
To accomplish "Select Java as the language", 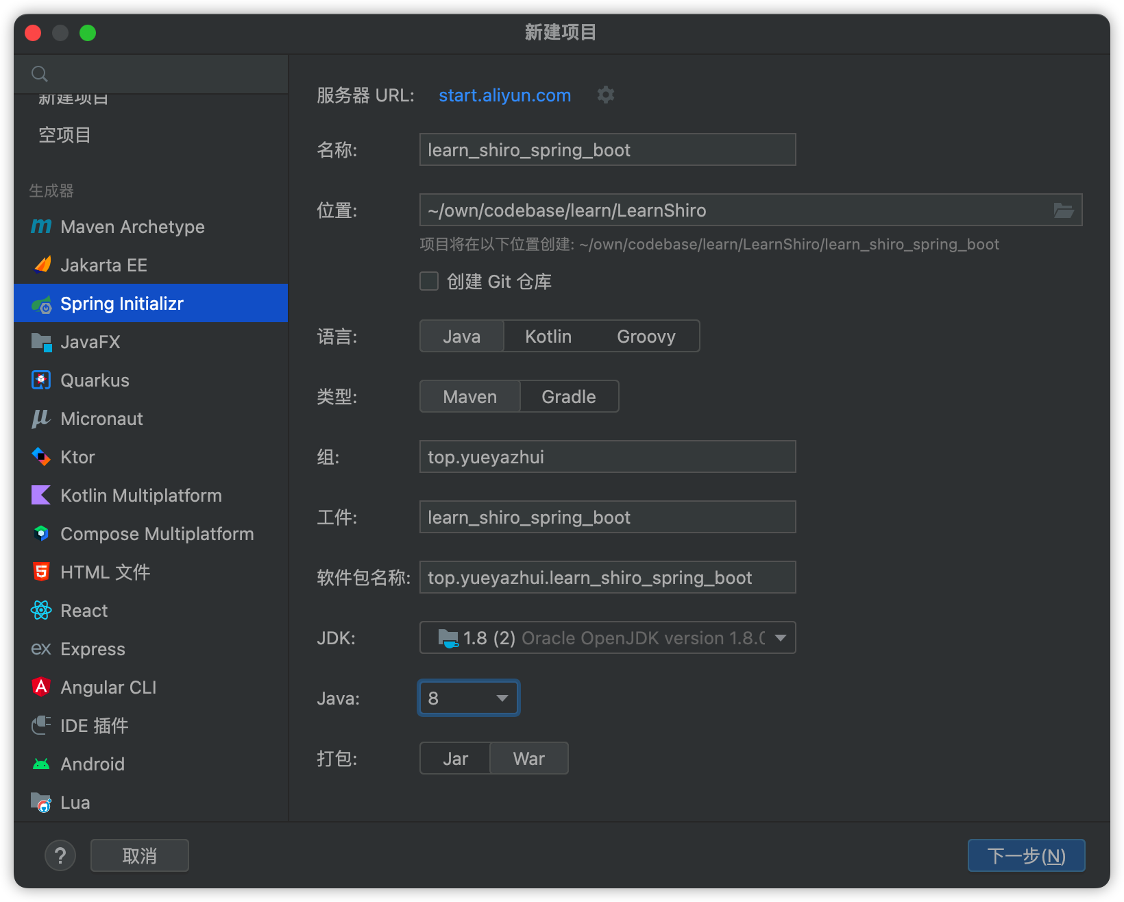I will [x=461, y=336].
